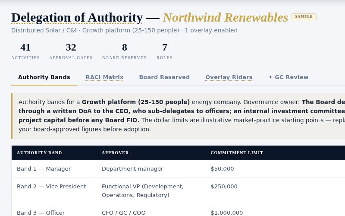Image resolution: width=345 pixels, height=216 pixels.
Task: Click the 41 Activities stat
Action: tap(25, 52)
